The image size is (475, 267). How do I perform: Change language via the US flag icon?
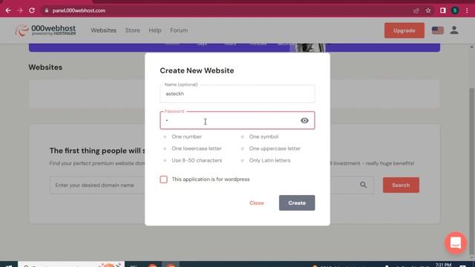[437, 30]
